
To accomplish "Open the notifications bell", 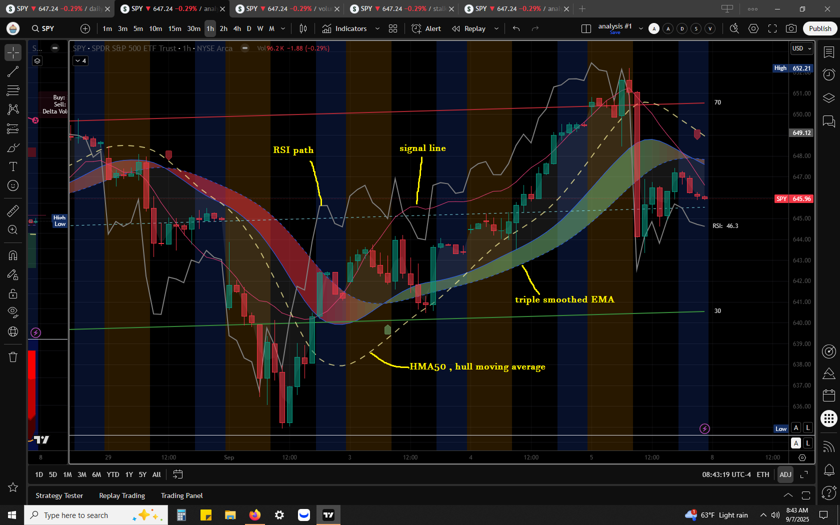I will coord(829,470).
